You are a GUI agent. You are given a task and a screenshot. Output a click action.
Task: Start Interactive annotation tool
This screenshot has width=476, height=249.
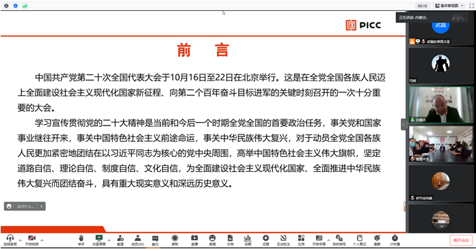pyautogui.click(x=283, y=240)
